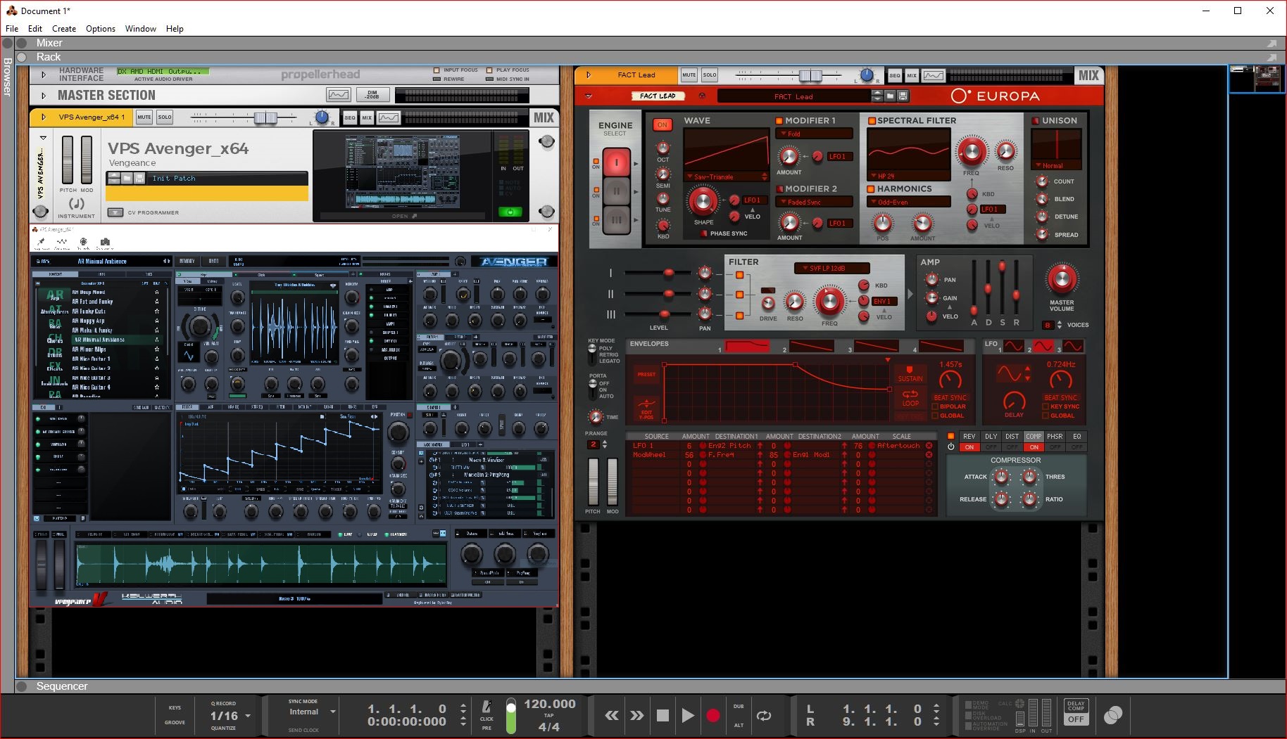1287x739 pixels.
Task: Toggle the loop button in transport
Action: coord(764,716)
